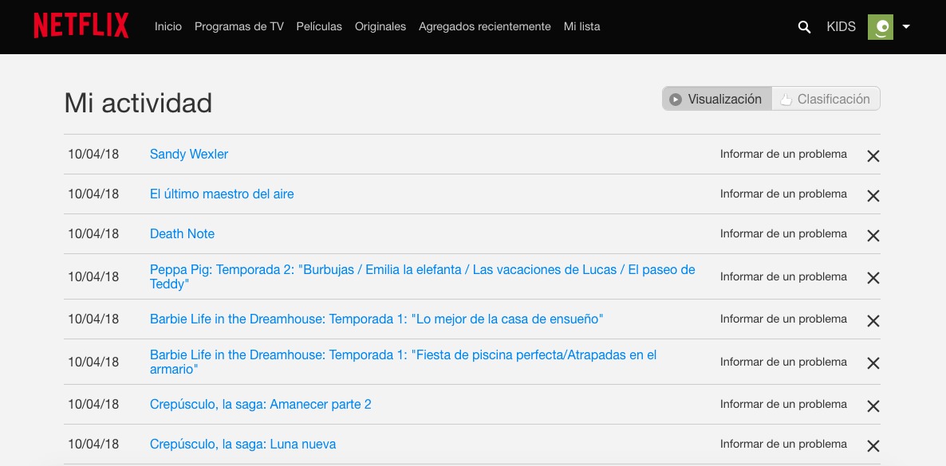Open Peppa Pig Temporada 2 episode link
946x466 pixels.
422,276
